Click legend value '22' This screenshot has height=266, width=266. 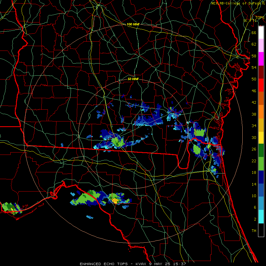coord(254,161)
